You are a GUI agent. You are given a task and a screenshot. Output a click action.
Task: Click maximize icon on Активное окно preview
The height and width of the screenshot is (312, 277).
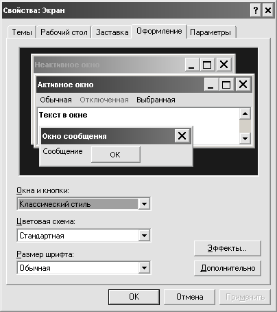(226, 85)
